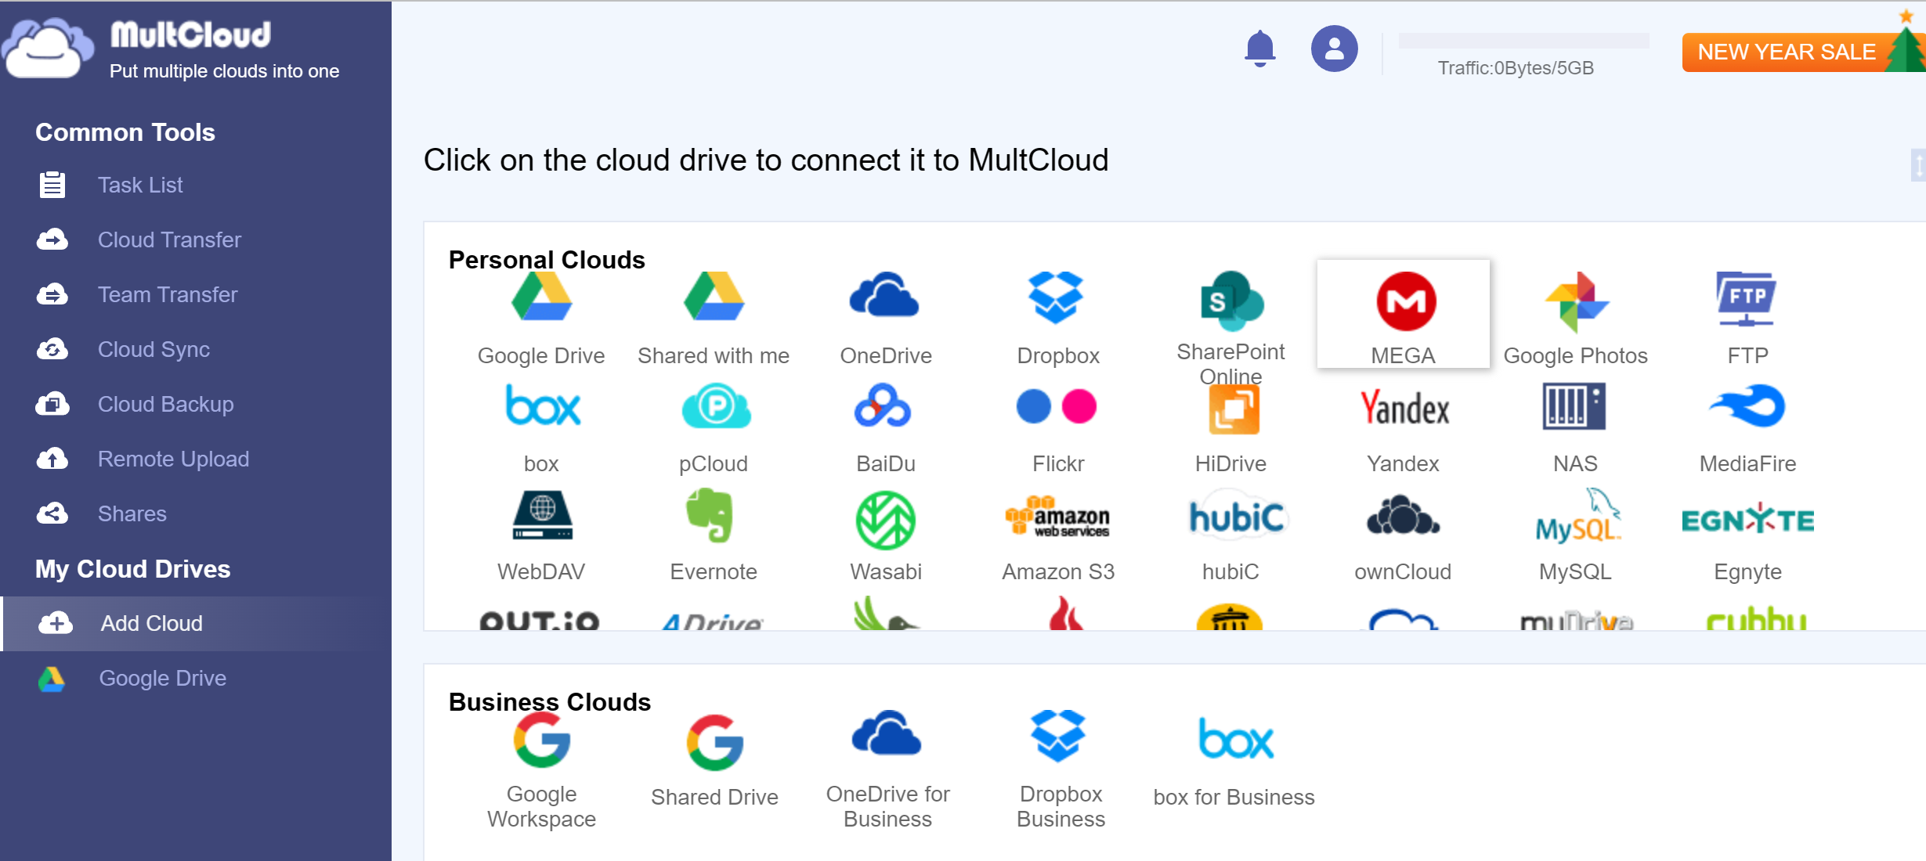
Task: Open Task List in sidebar
Action: point(139,186)
